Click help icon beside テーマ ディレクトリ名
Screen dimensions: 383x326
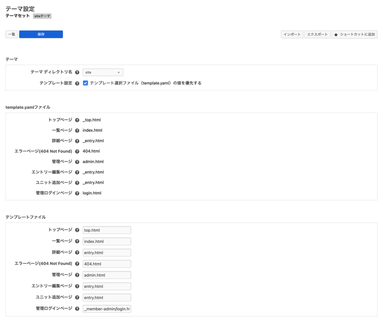click(77, 73)
